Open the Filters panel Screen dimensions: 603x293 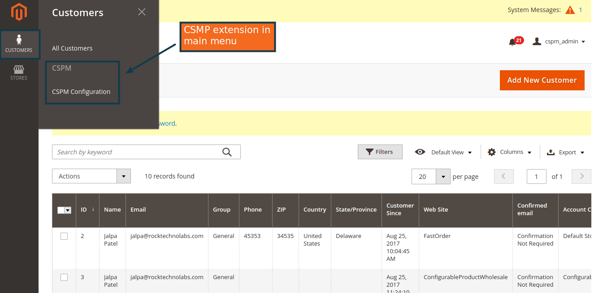(380, 152)
